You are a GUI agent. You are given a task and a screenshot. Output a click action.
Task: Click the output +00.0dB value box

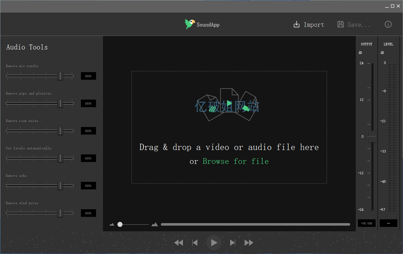[366, 223]
